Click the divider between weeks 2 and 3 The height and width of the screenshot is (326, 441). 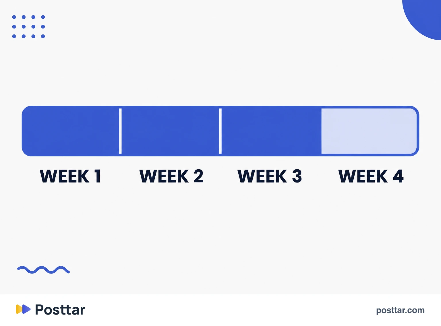(x=220, y=131)
